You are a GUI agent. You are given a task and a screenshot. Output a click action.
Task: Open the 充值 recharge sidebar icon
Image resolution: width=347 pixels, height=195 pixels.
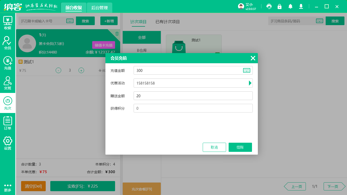[x=8, y=63]
